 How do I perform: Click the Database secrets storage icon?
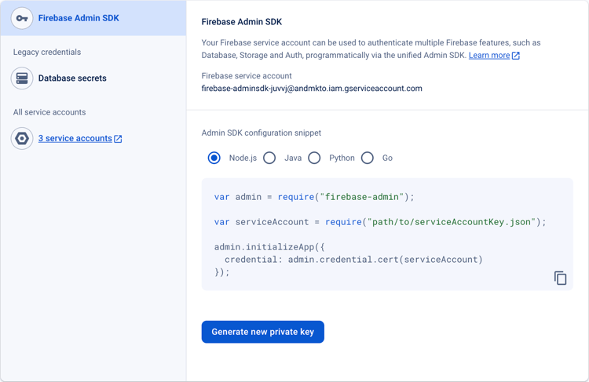tap(22, 78)
